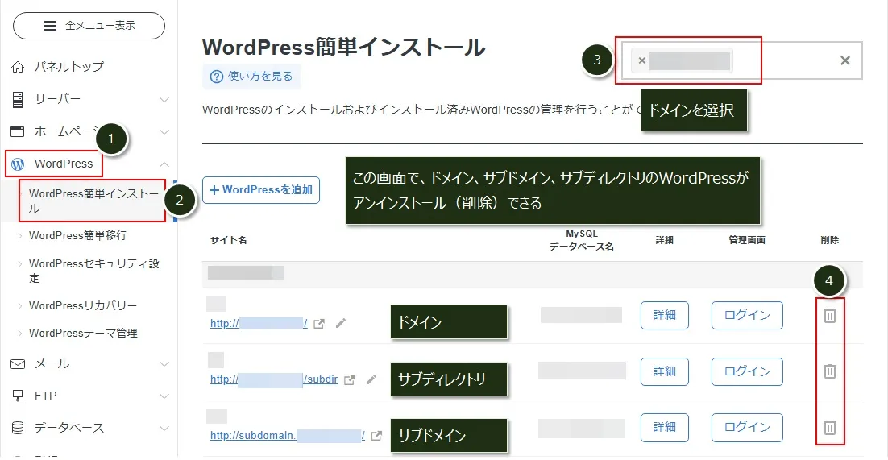The height and width of the screenshot is (460, 888).
Task: Click pencil edit icon for /subdir site
Action: [371, 379]
